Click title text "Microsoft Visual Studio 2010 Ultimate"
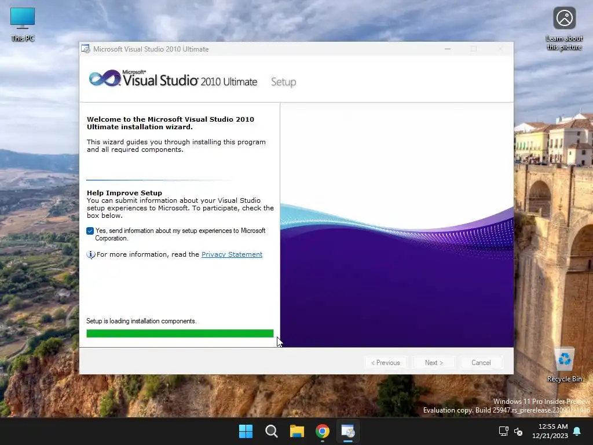The image size is (593, 445). click(151, 49)
